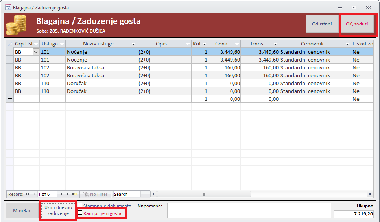Cancel with the Odustani button
This screenshot has height=222, width=380.
point(322,24)
